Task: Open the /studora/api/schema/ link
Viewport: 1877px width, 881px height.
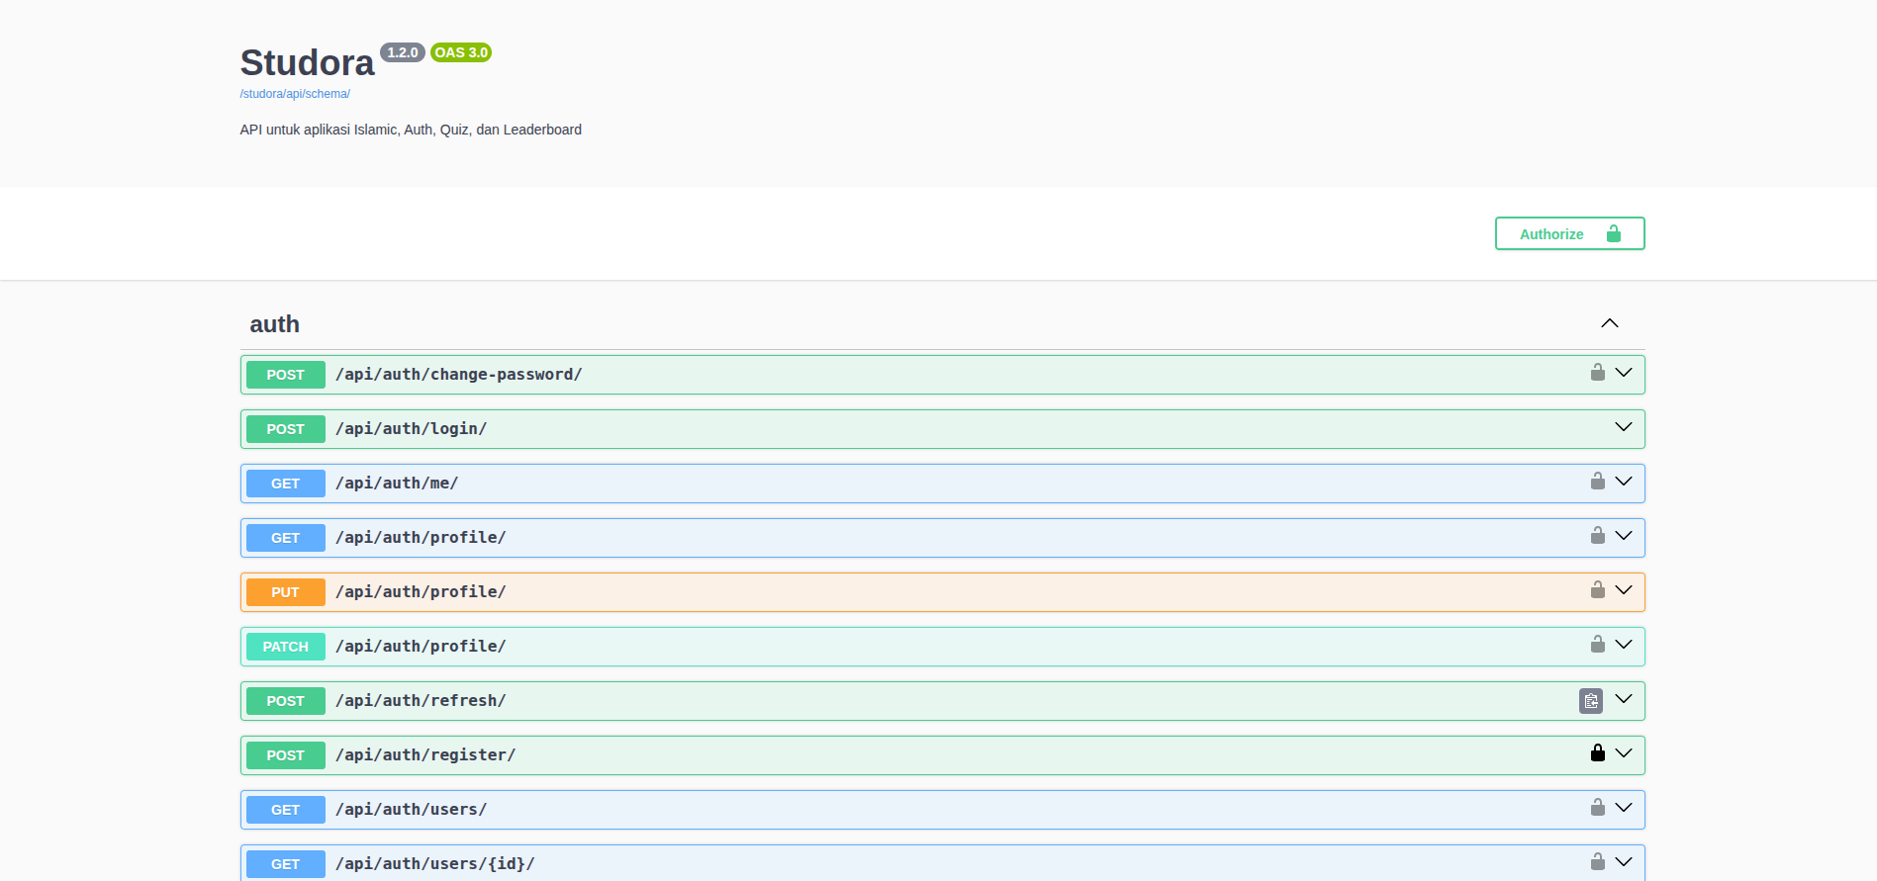Action: pos(295,94)
